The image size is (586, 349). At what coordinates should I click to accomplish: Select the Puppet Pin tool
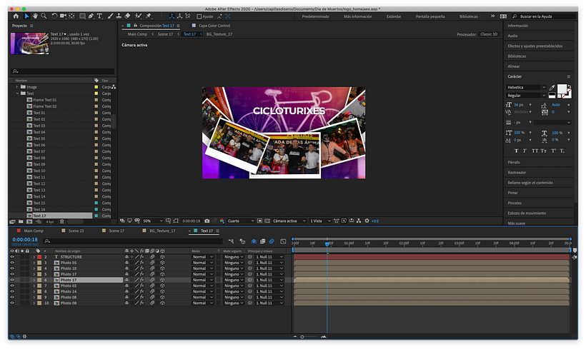[x=149, y=16]
